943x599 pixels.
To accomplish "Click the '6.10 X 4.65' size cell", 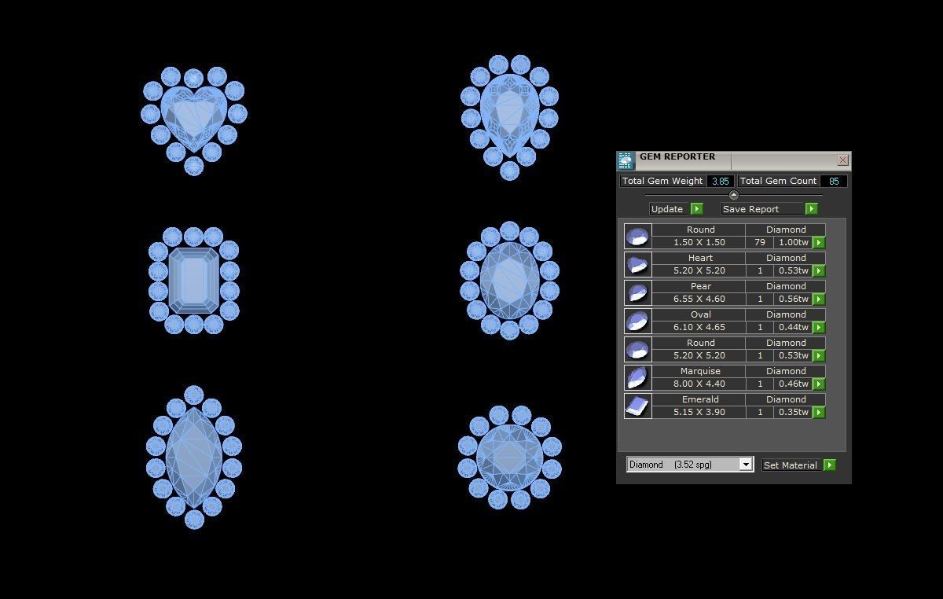I will pyautogui.click(x=699, y=328).
